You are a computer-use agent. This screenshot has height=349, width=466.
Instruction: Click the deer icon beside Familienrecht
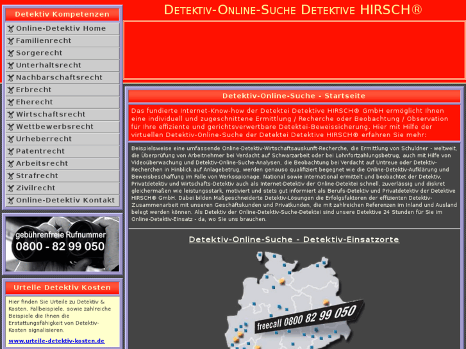[x=11, y=41]
